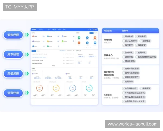The width and height of the screenshot is (163, 131).
Task: Click the 岗位职责 column header
Action: tap(108, 31)
